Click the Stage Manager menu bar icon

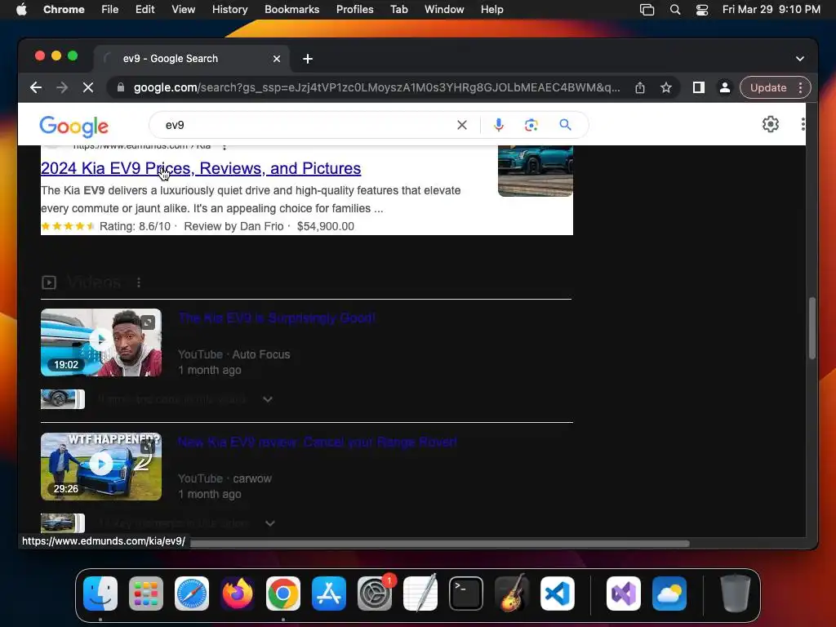coord(647,10)
